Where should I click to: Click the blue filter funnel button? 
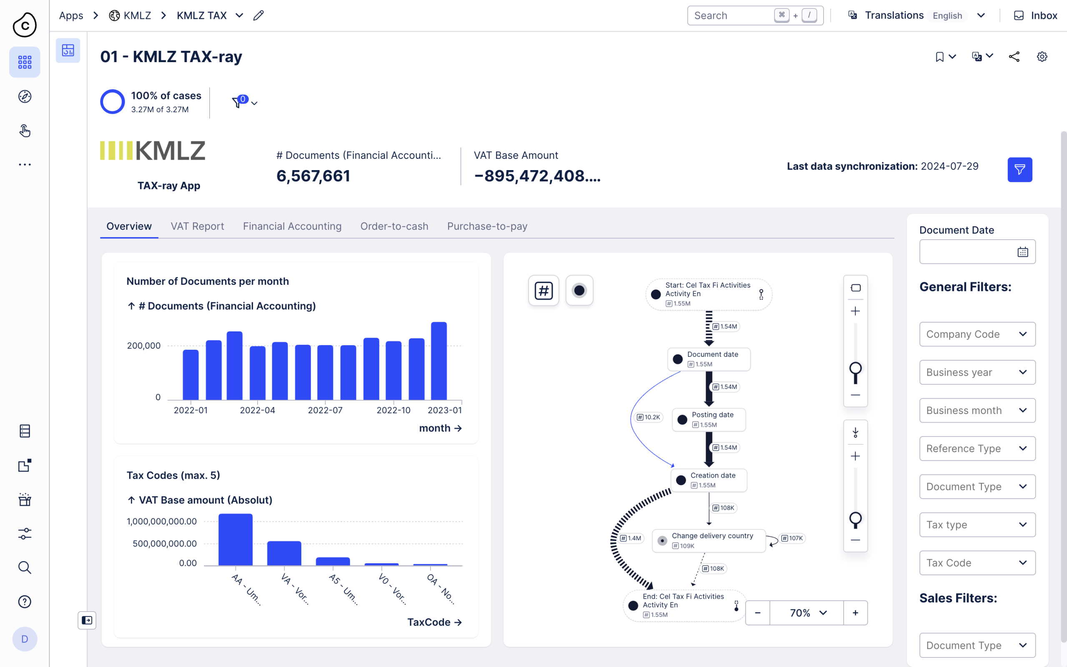1020,169
